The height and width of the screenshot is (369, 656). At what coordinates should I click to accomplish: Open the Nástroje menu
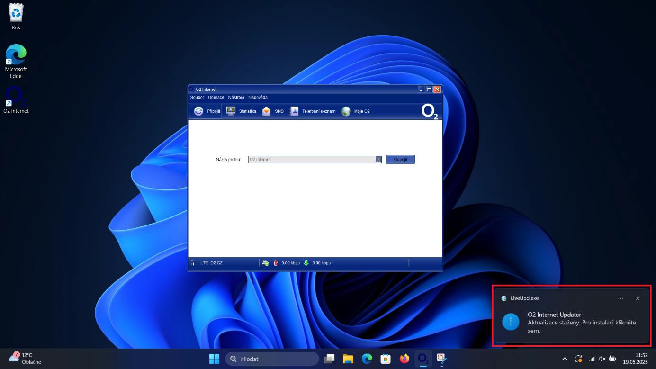tap(236, 98)
